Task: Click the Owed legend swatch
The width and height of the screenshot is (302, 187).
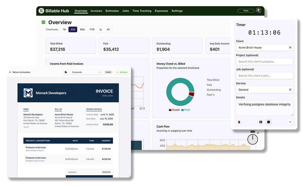Action: [170, 110]
